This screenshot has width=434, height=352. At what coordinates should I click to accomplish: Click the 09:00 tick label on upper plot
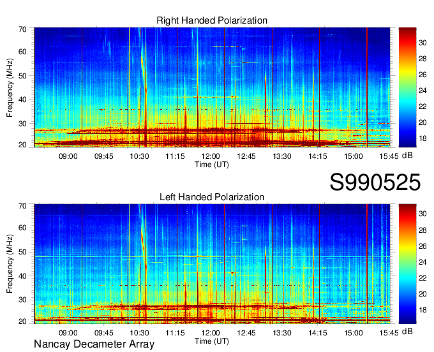(68, 156)
